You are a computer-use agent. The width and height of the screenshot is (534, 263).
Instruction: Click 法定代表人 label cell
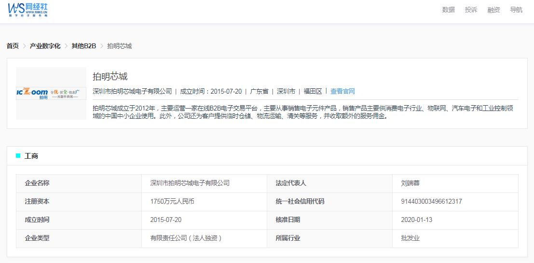point(329,184)
